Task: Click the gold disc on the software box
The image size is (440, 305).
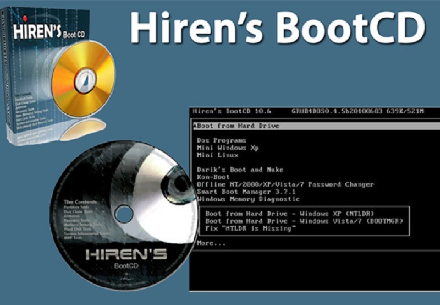Action: (84, 78)
